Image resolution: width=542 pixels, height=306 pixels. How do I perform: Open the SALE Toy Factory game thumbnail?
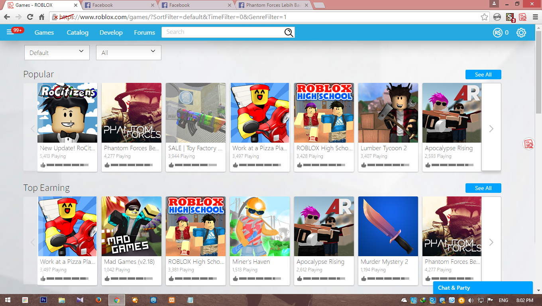(x=196, y=113)
